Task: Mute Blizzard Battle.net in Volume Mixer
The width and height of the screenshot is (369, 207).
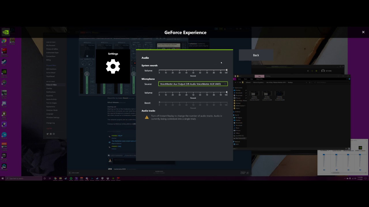Action: click(x=349, y=170)
